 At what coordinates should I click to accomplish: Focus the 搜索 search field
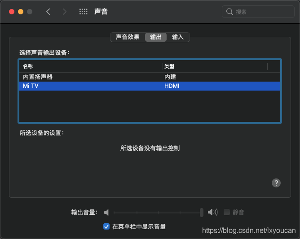tap(258, 12)
